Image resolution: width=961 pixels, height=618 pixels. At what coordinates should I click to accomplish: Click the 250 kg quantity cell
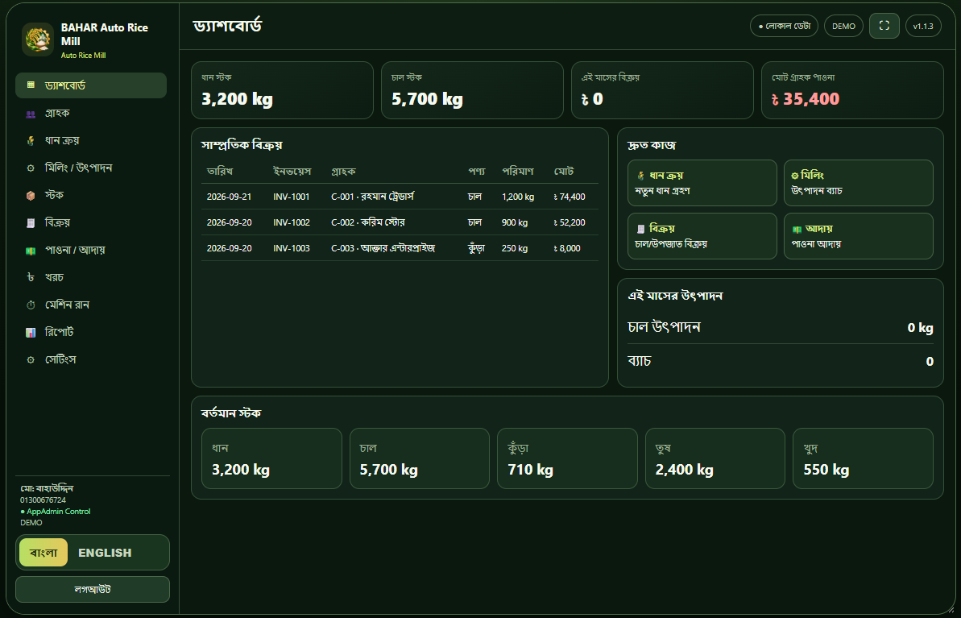click(514, 248)
